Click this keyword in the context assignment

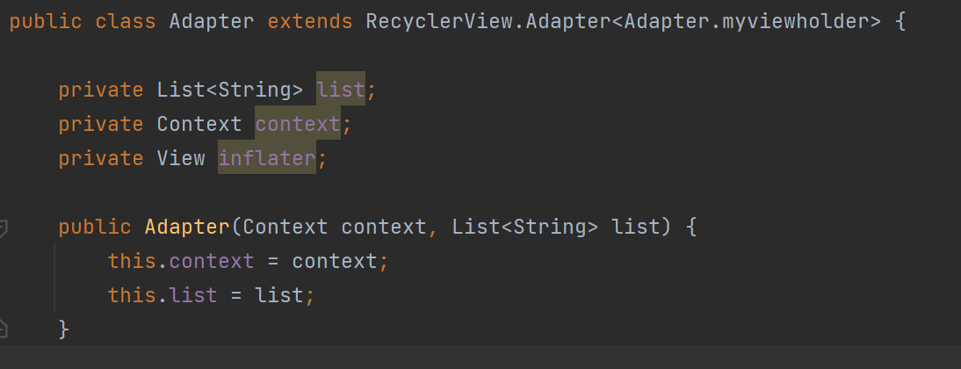pyautogui.click(x=132, y=261)
